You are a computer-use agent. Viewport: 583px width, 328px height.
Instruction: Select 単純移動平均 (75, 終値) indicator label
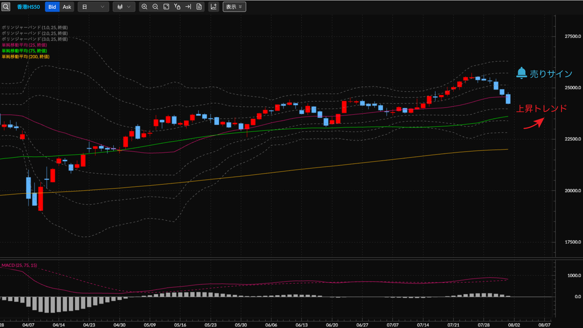24,50
